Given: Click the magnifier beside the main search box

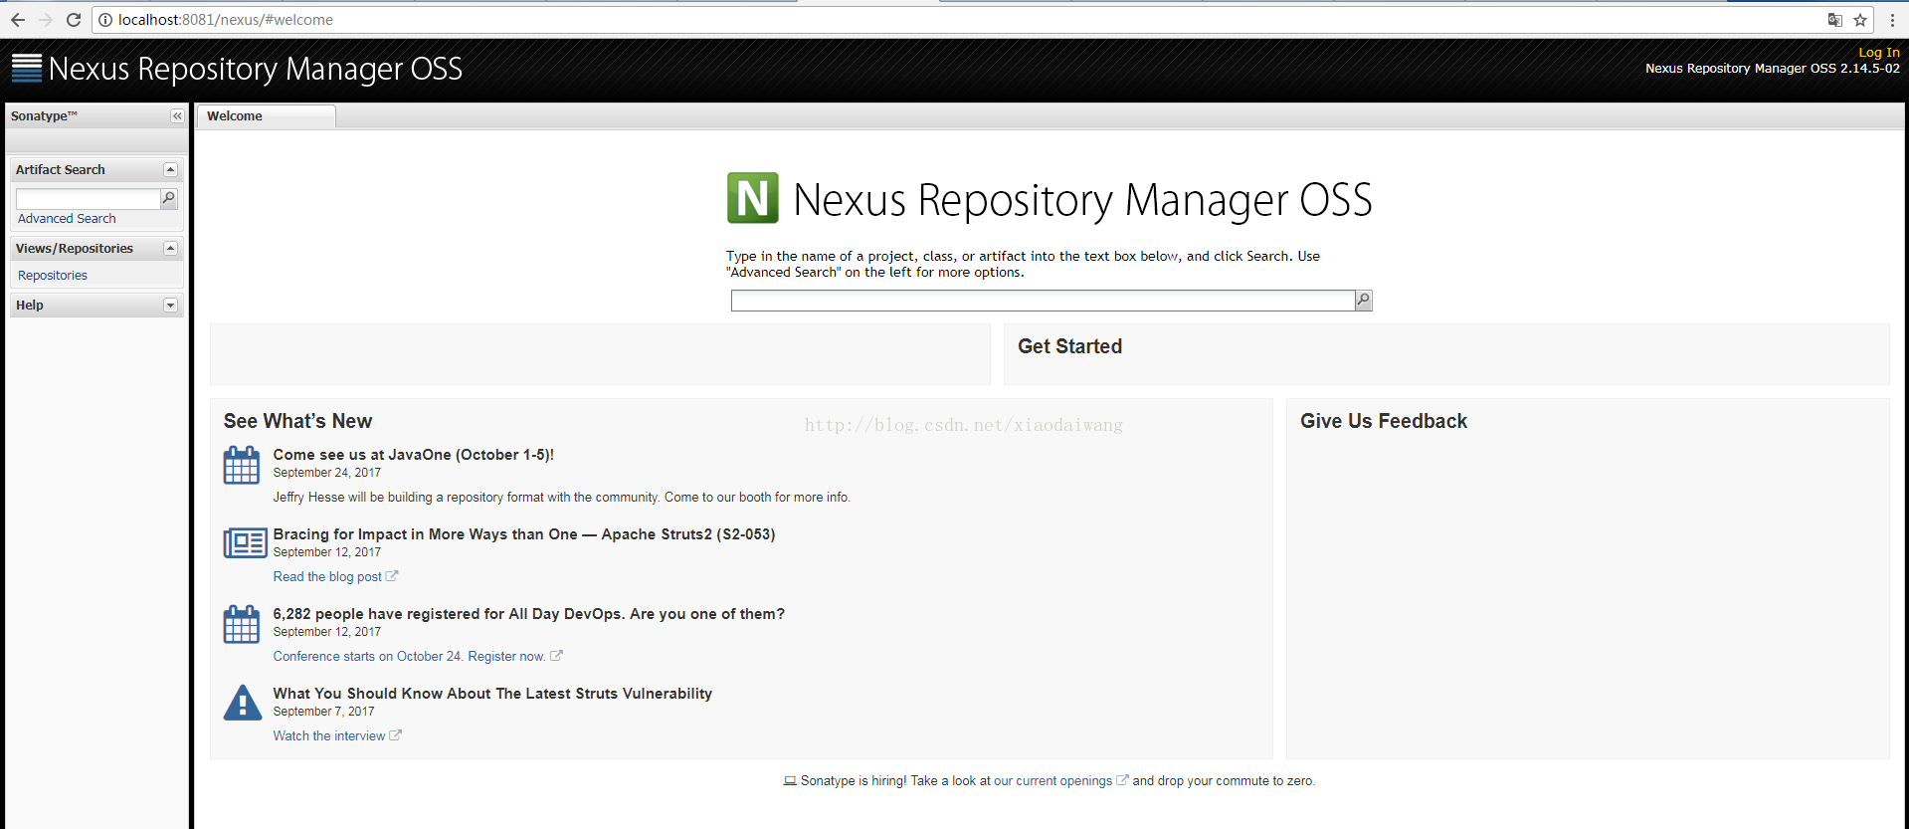Looking at the screenshot, I should point(1364,301).
